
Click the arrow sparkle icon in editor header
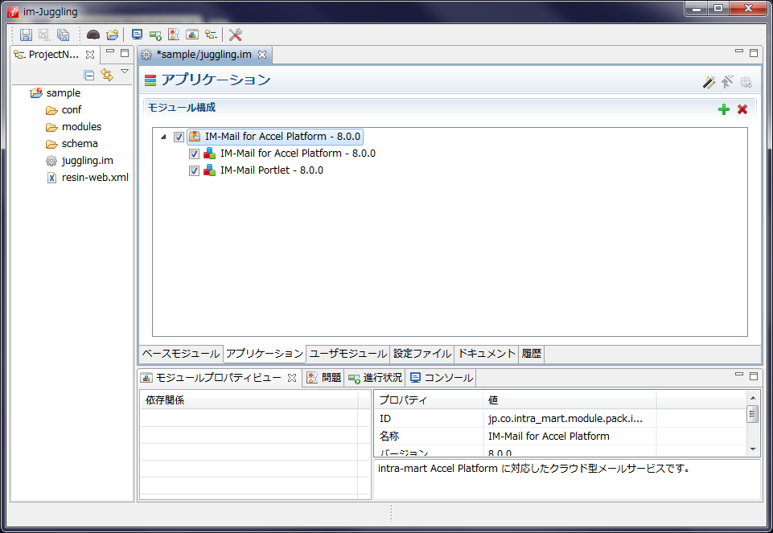coord(727,82)
